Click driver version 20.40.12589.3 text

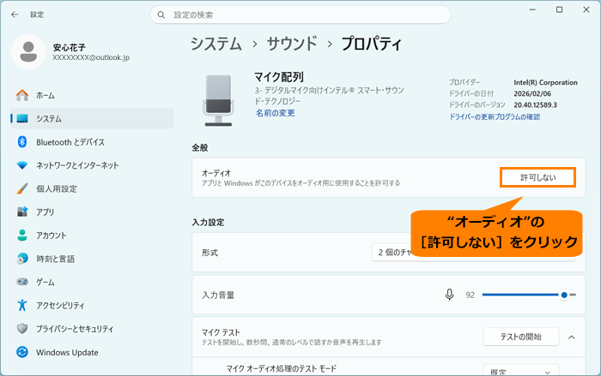[535, 104]
